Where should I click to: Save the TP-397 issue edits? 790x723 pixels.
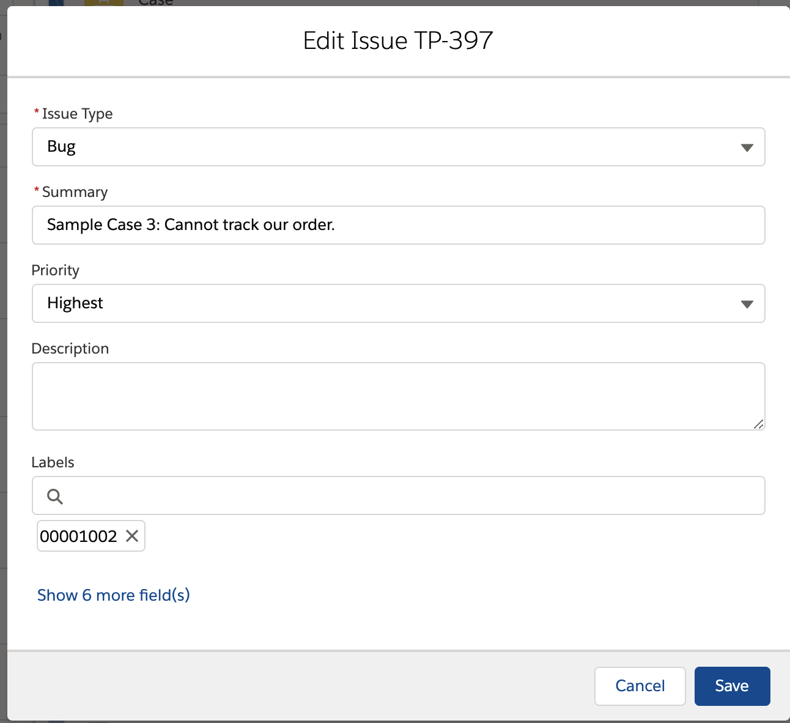coord(732,686)
